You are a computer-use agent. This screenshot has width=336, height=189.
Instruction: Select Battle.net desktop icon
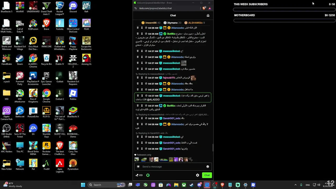20,112
